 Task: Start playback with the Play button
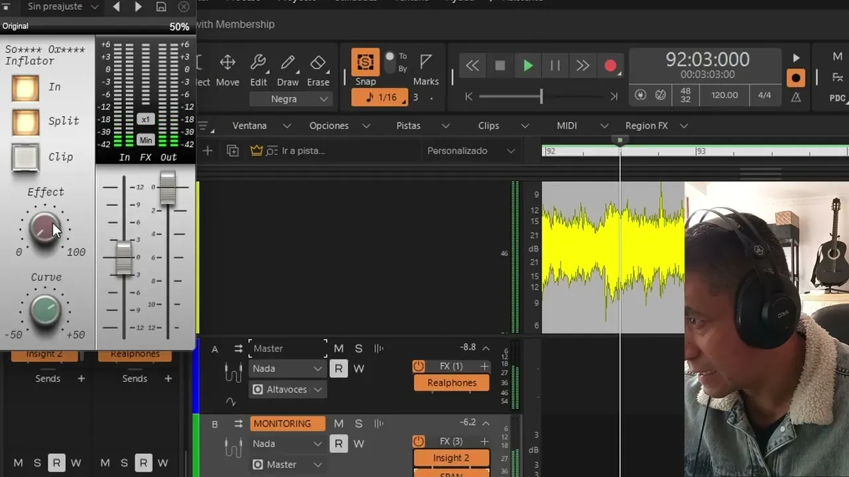(x=528, y=66)
